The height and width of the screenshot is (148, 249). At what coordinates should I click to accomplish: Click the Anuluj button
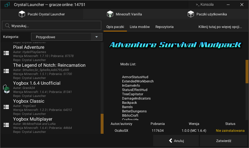pos(176,141)
